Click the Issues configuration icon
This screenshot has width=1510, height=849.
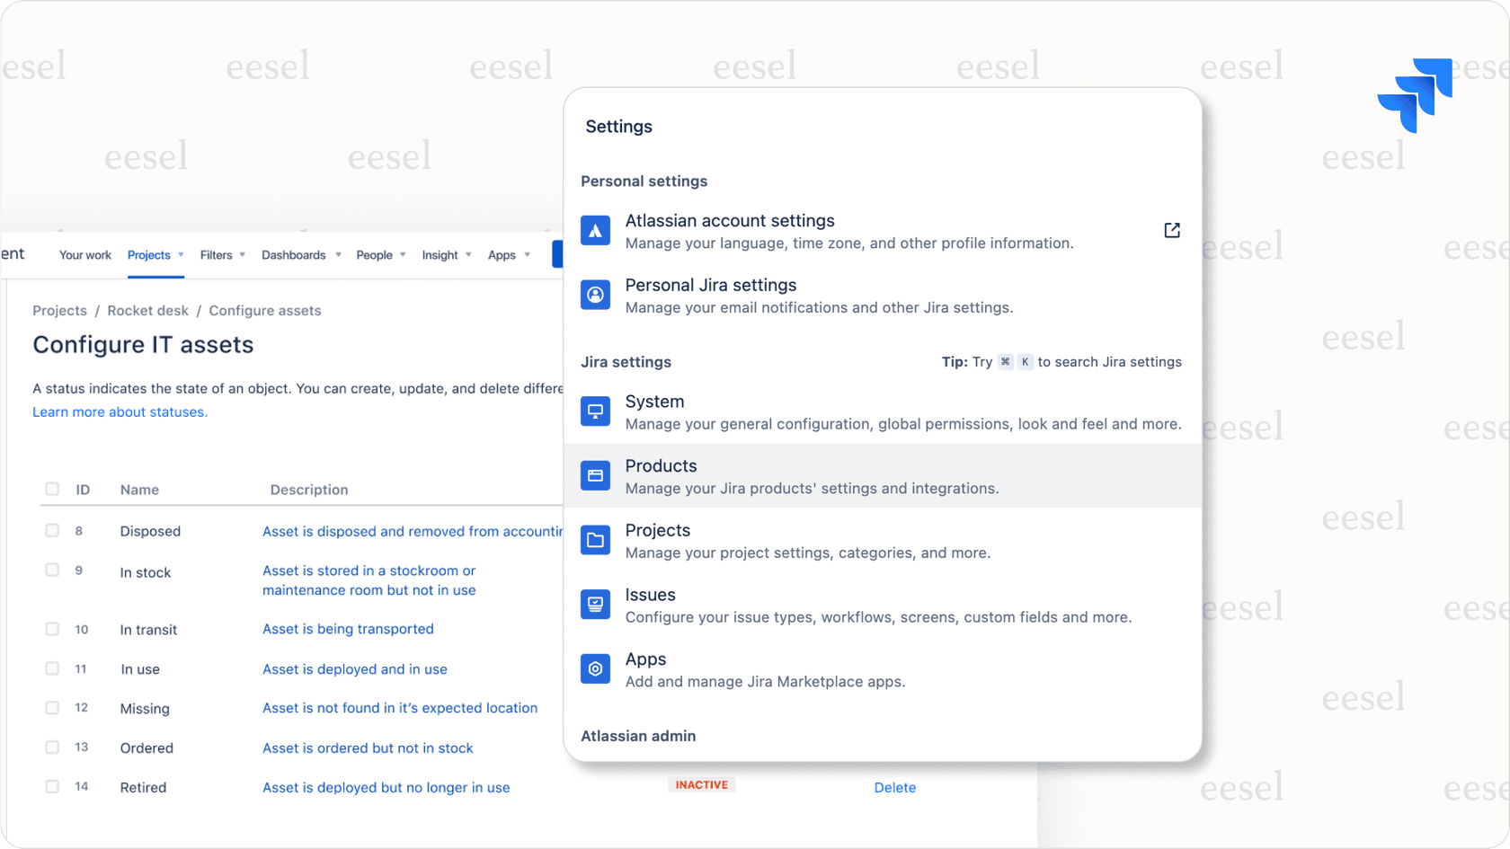coord(595,605)
